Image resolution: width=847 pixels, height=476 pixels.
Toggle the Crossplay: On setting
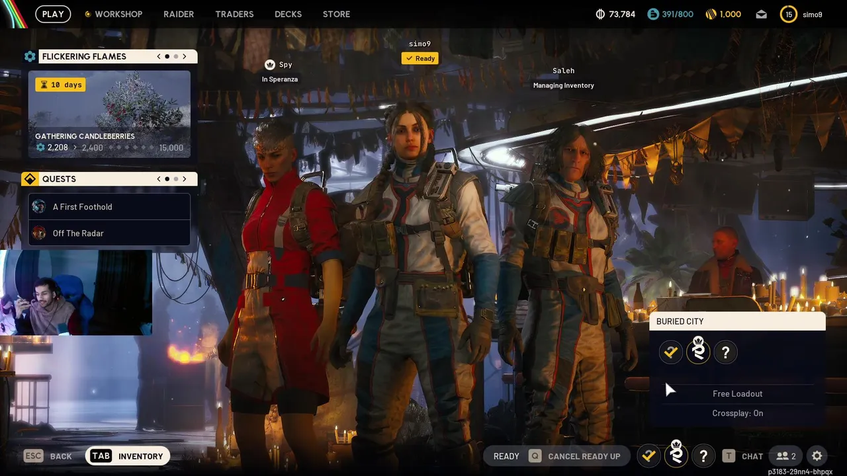(738, 413)
